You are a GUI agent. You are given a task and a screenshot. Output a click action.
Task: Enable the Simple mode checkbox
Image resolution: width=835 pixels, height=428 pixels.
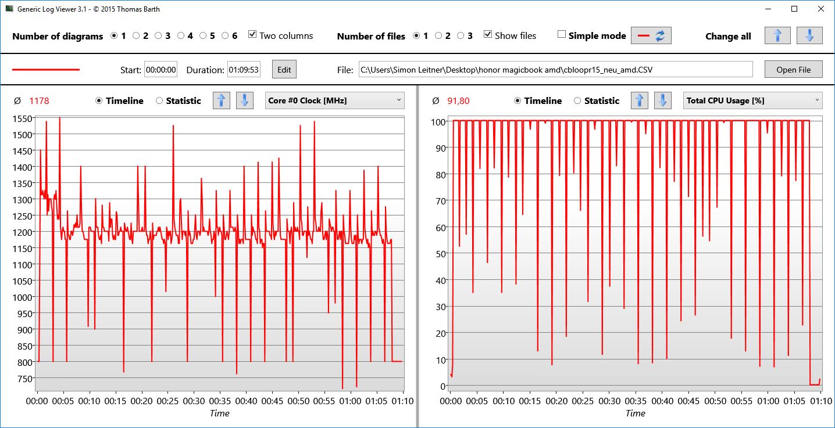click(561, 34)
